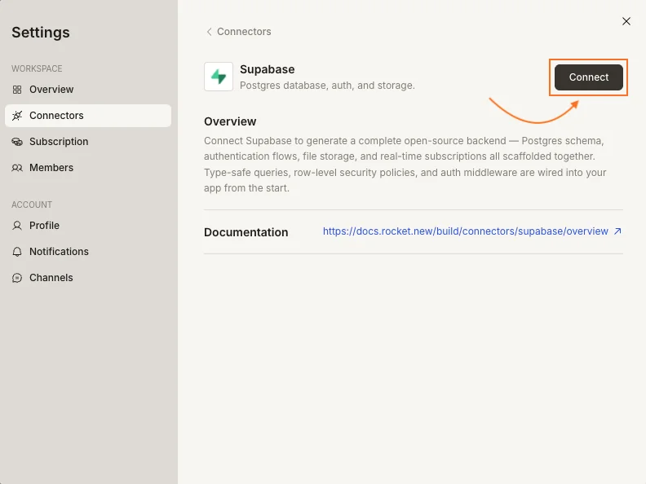Click the external link arrow icon
Screen dimensions: 646x484
617,231
